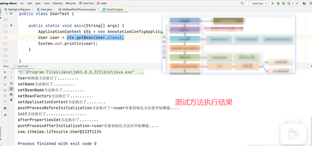Image resolution: width=312 pixels, height=146 pixels.
Task: Click the Run panel stop icon
Action: [x=5, y=84]
